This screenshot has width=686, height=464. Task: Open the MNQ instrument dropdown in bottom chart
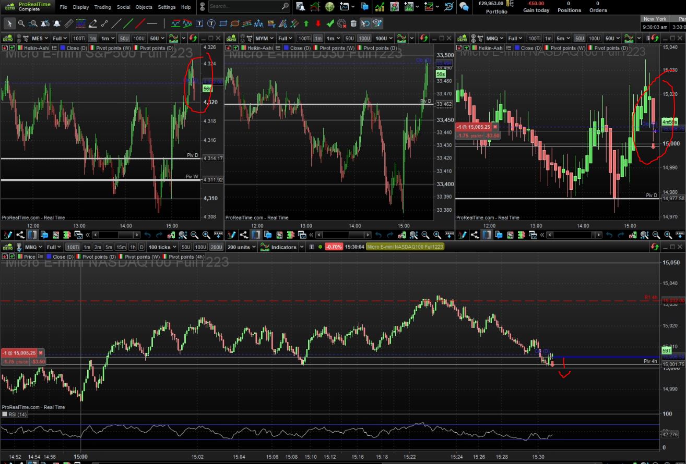point(33,247)
